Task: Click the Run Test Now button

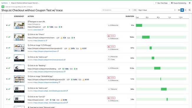Action: 161,3
